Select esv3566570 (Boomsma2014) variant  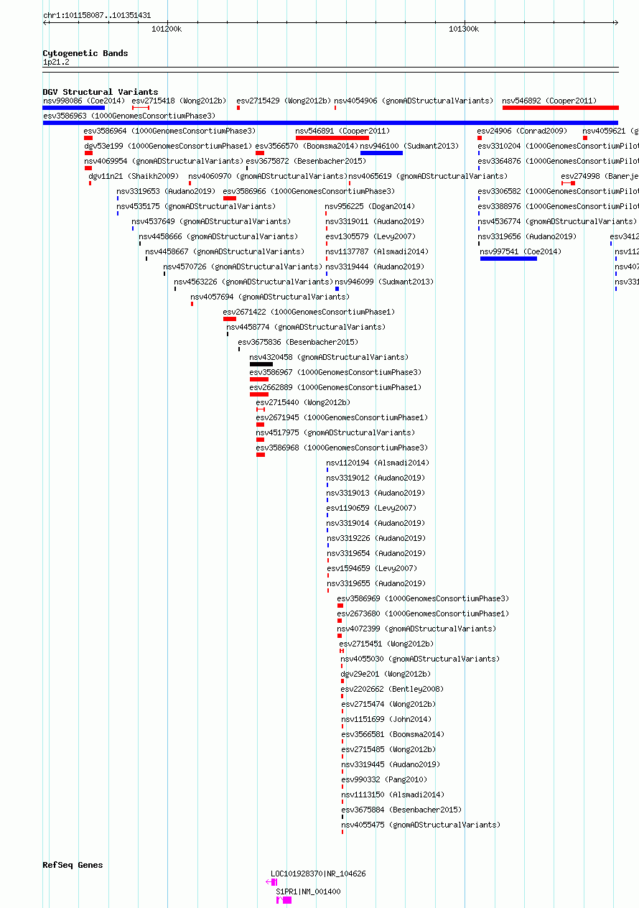[307, 147]
